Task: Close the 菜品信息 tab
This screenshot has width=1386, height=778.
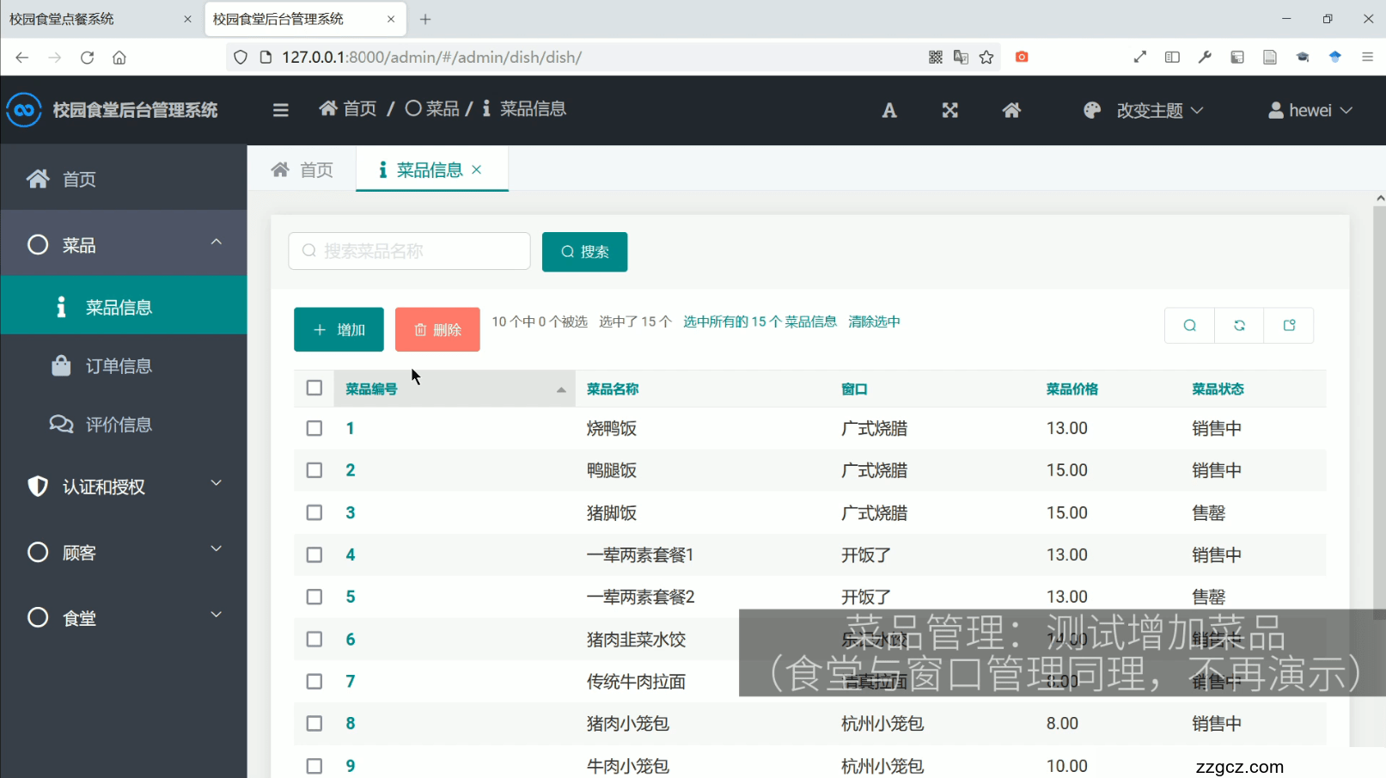Action: coord(477,169)
